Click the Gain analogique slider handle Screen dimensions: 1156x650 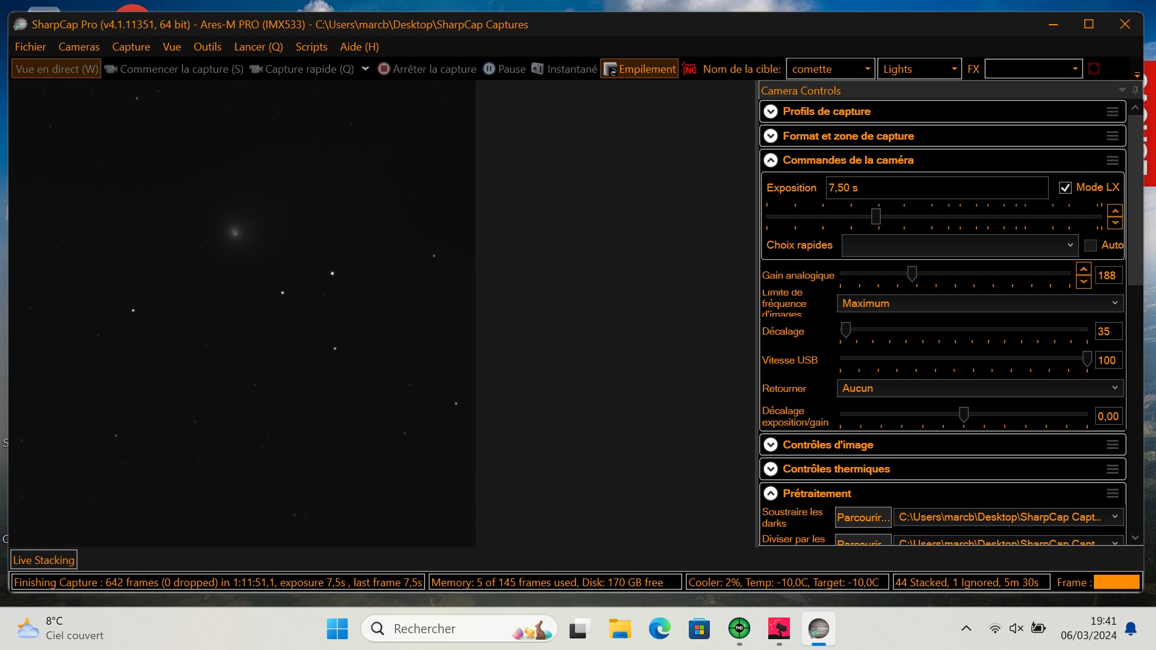(x=912, y=274)
